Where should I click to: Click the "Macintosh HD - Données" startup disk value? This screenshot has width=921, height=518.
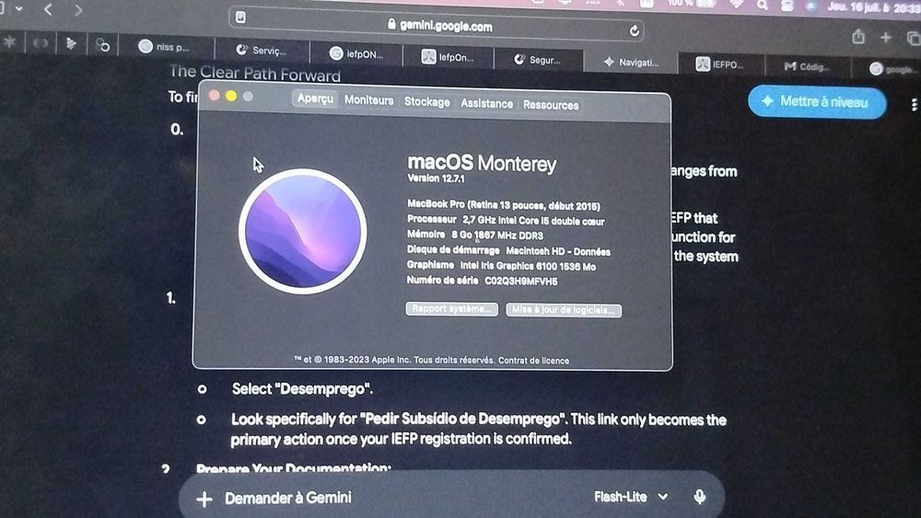pyautogui.click(x=557, y=251)
